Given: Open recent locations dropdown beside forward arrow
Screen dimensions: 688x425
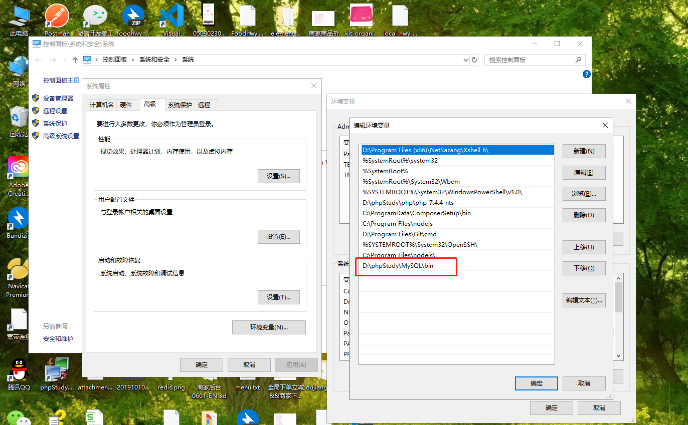Looking at the screenshot, I should pos(64,60).
